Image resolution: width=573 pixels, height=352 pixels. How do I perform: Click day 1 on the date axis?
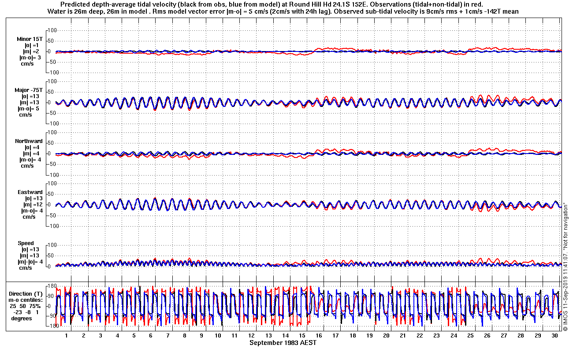67,336
